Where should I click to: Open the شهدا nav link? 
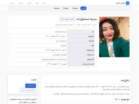point(37,3)
